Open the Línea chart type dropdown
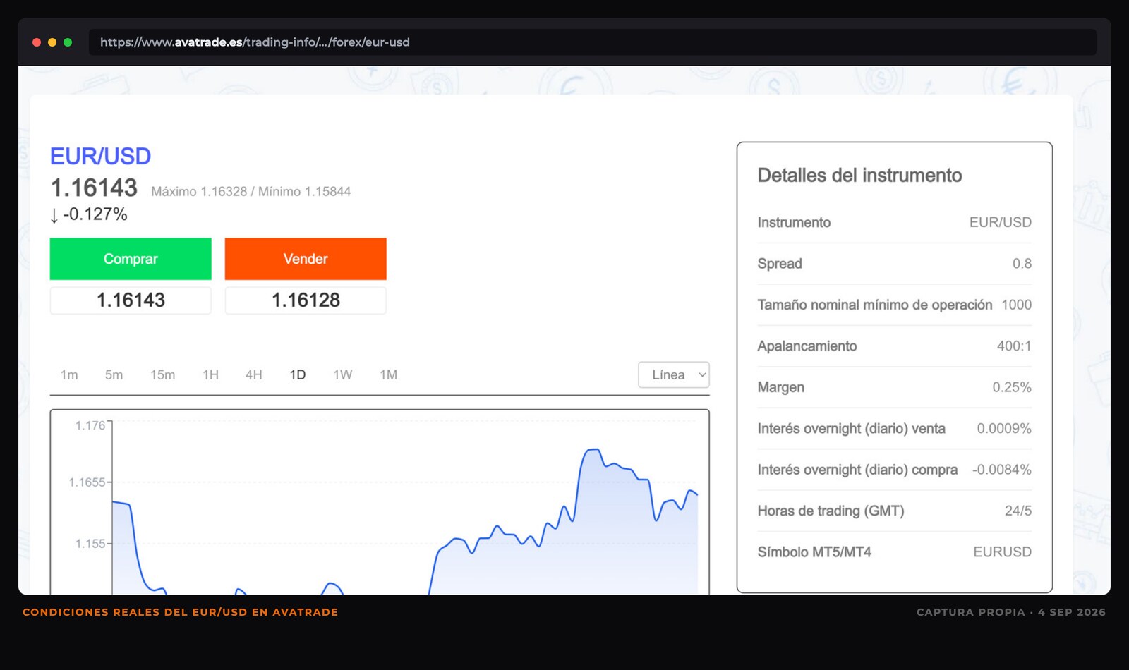 (x=674, y=375)
